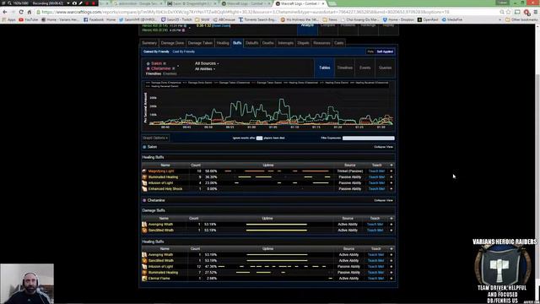The height and width of the screenshot is (304, 540).
Task: Switch to the Events view
Action: point(365,68)
